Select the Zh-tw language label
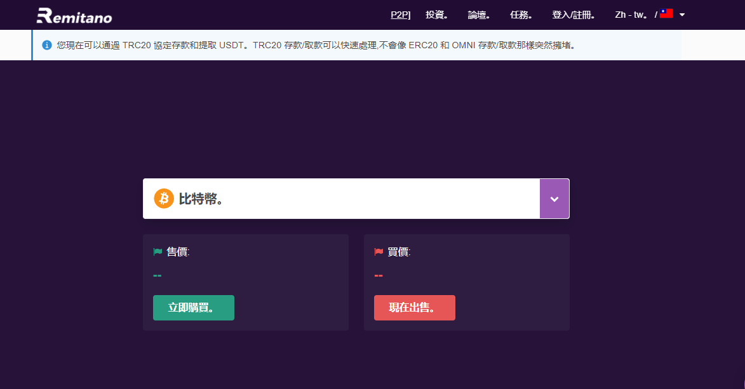Viewport: 745px width, 389px height. [631, 15]
